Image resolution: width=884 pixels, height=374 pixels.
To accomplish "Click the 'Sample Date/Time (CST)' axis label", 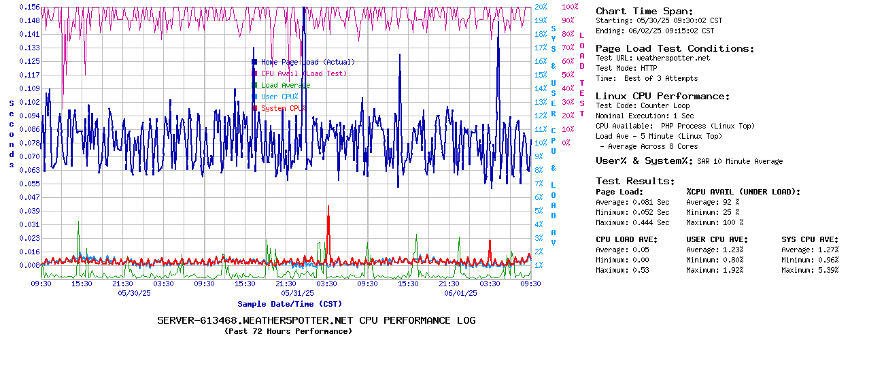I will pyautogui.click(x=290, y=304).
